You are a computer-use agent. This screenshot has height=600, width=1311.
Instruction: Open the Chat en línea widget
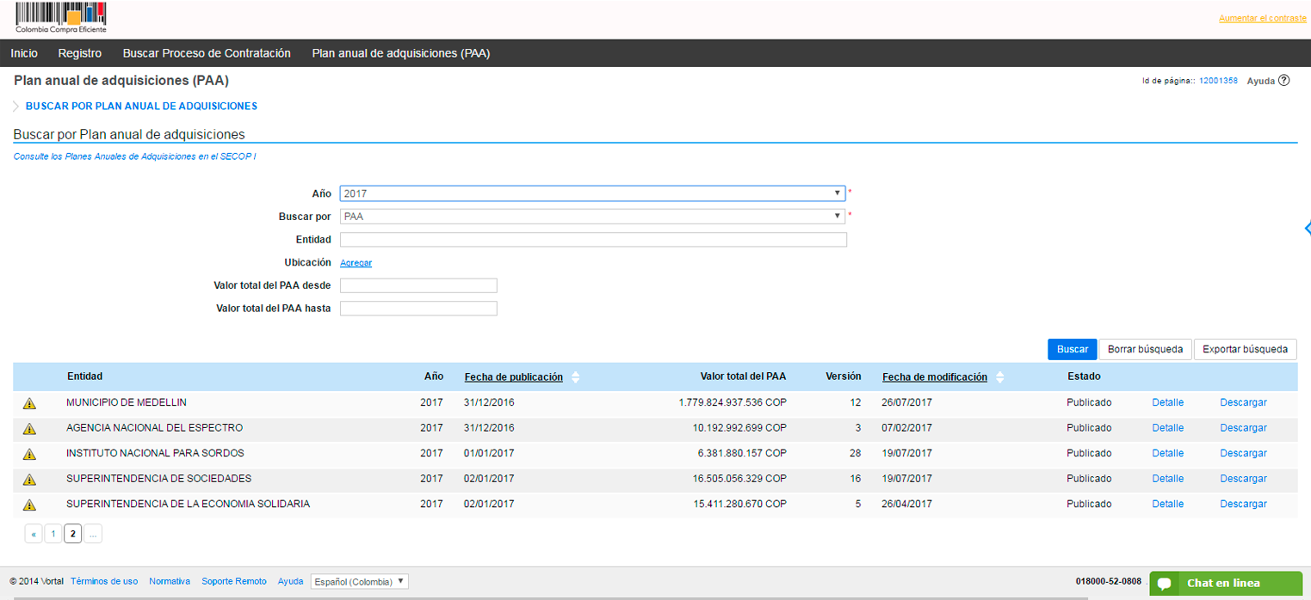1225,583
